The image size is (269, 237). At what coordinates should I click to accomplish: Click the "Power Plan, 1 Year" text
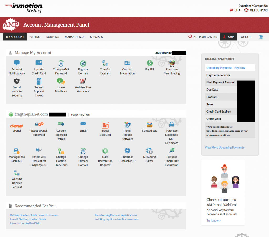[x=81, y=115]
